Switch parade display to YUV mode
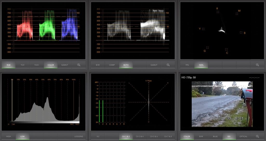This screenshot has width=266, height=141. (23, 65)
